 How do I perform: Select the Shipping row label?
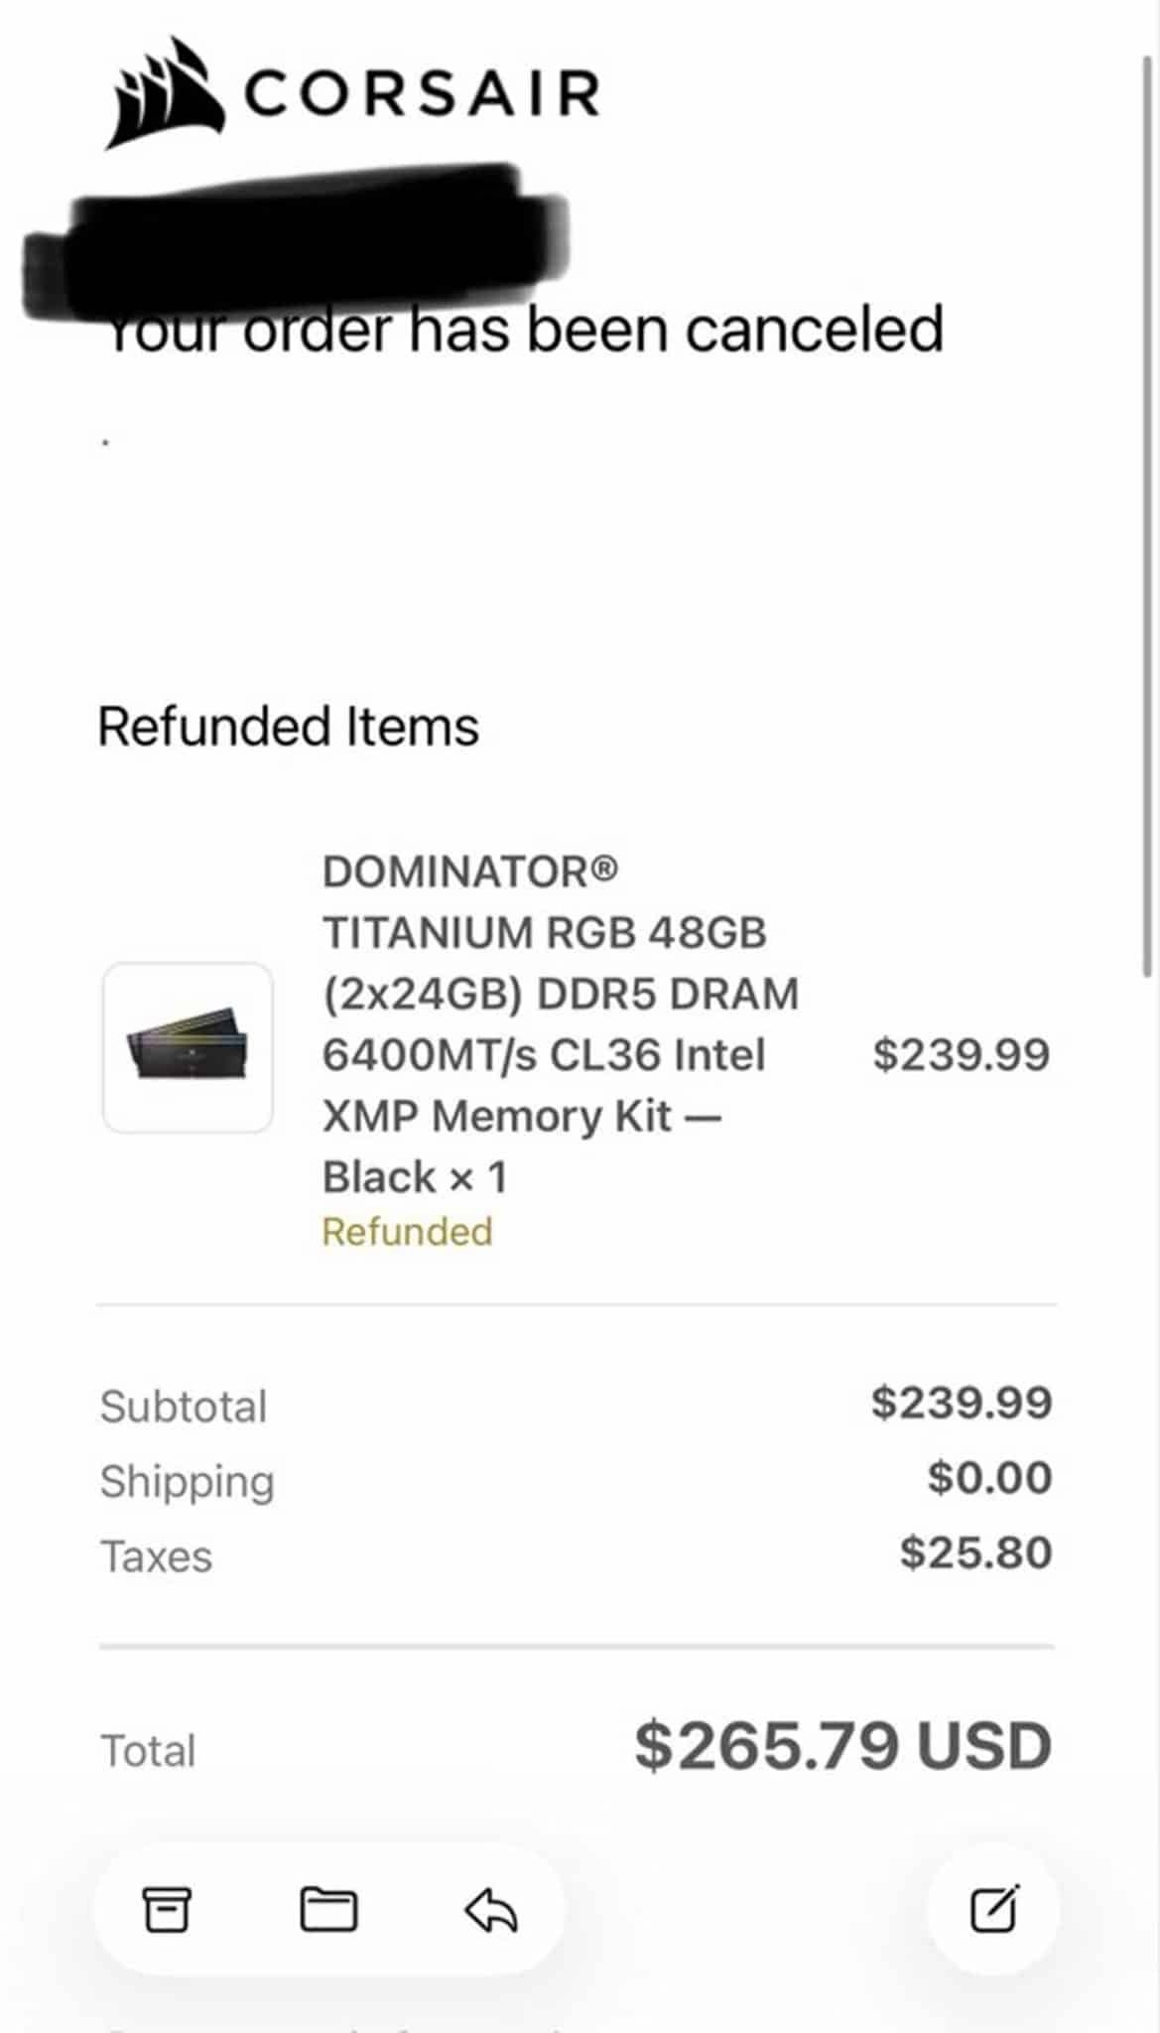(187, 1481)
